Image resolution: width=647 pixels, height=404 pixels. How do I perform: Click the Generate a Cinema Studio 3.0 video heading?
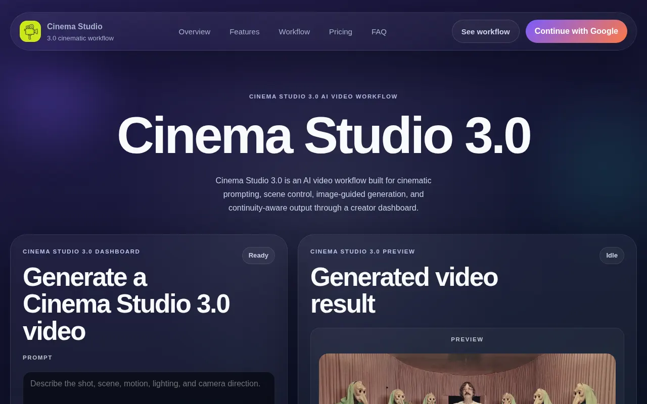click(x=126, y=304)
